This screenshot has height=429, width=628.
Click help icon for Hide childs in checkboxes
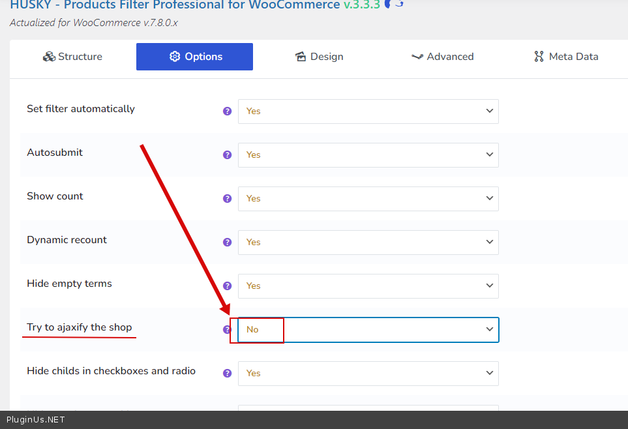pos(227,374)
